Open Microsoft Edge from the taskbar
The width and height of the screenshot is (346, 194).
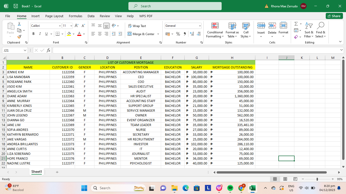coord(186,188)
